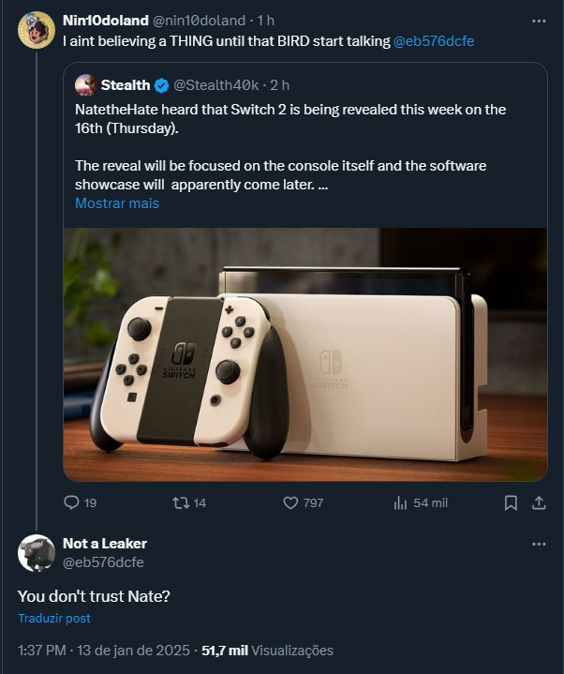
Task: Open Not a Leaker profile avatar
Action: 37,553
